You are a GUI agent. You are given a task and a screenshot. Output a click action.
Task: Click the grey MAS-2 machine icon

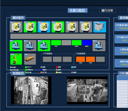tap(30, 46)
